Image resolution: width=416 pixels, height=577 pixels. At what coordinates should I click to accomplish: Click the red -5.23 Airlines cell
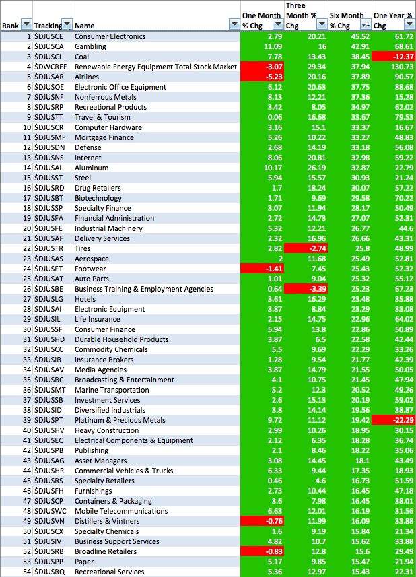(263, 77)
